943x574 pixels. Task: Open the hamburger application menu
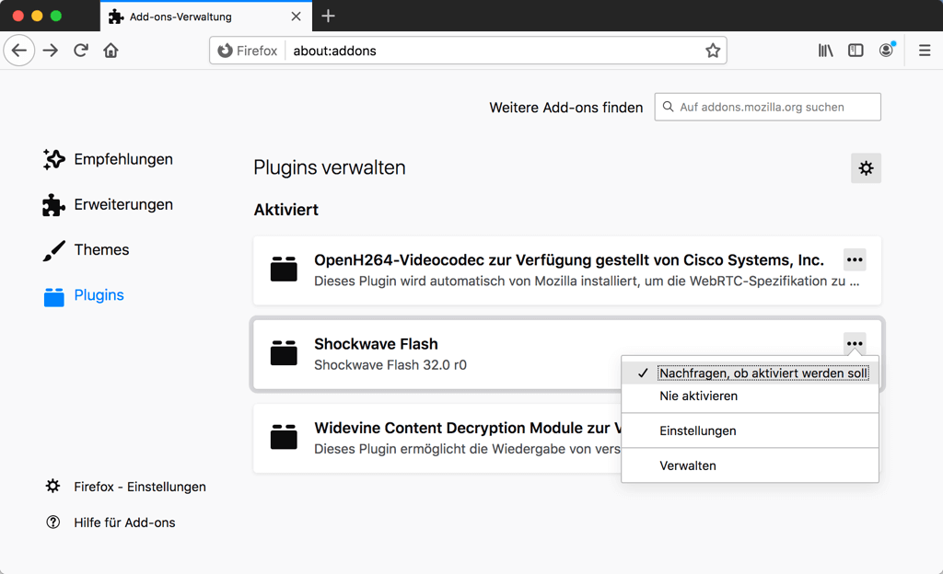click(x=925, y=51)
